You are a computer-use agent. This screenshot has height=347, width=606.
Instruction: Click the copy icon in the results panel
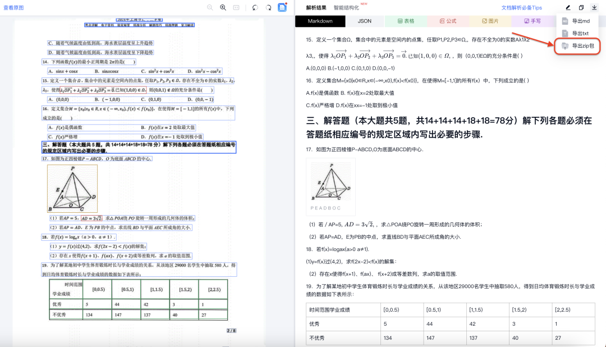pyautogui.click(x=581, y=8)
